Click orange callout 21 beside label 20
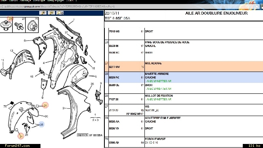Image resolution: width=263 pixels, height=148 pixels. point(45,106)
